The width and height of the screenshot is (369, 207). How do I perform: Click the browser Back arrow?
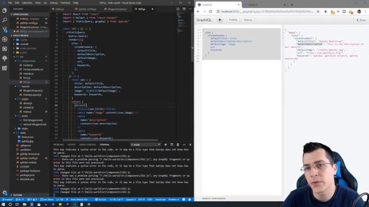click(x=198, y=11)
